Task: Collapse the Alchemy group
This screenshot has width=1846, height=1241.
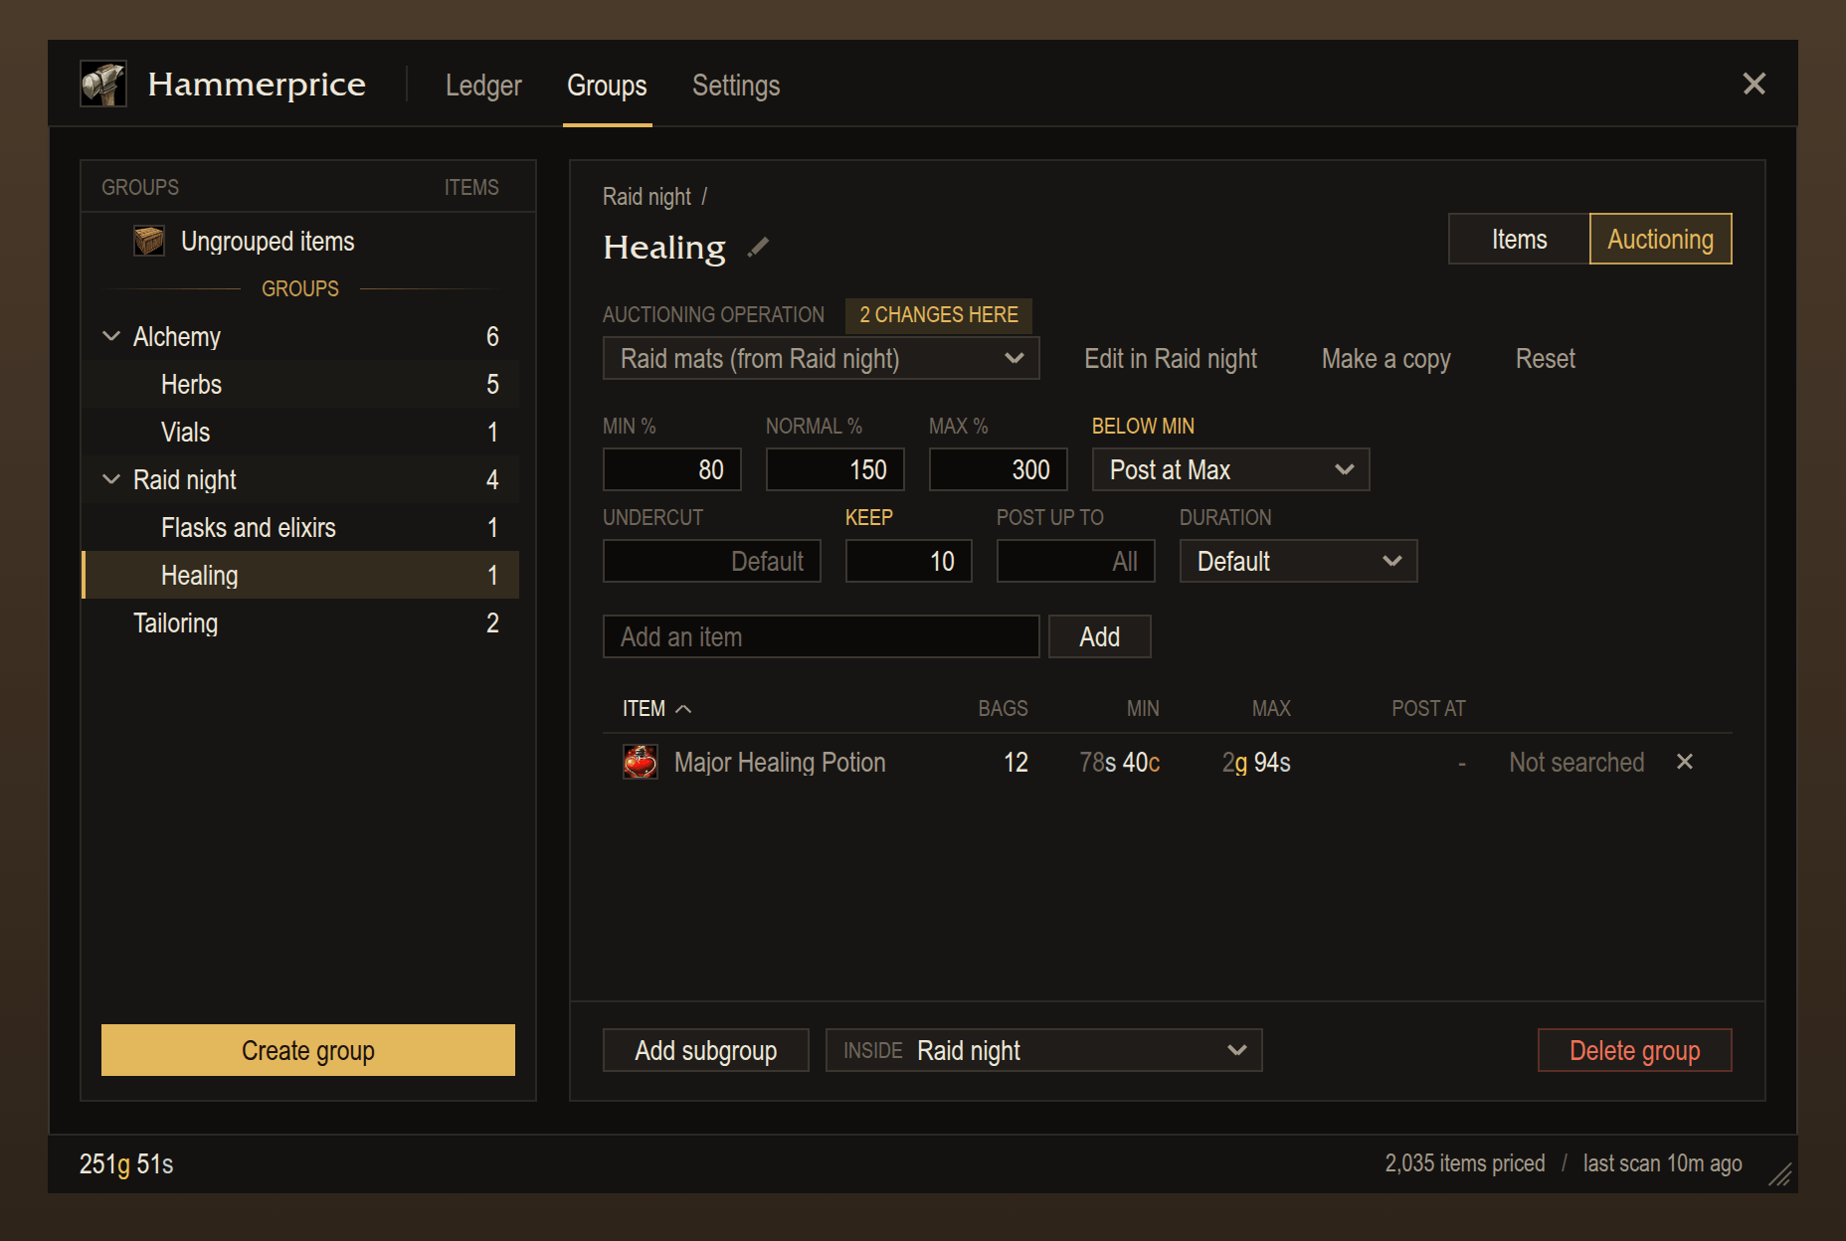Action: coord(111,336)
